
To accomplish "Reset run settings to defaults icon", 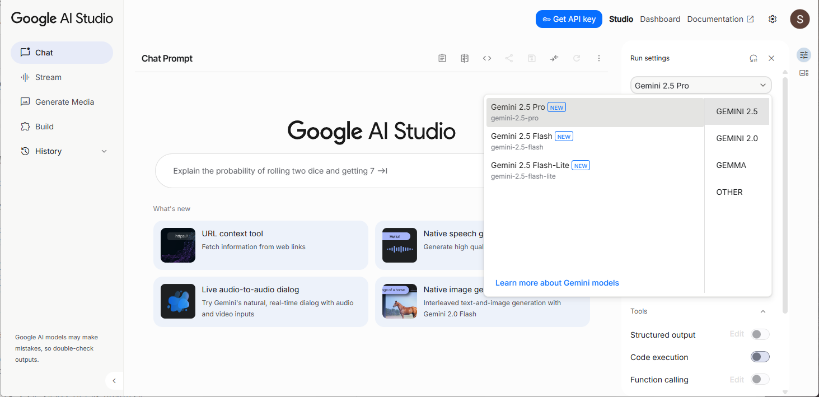I will tap(754, 58).
